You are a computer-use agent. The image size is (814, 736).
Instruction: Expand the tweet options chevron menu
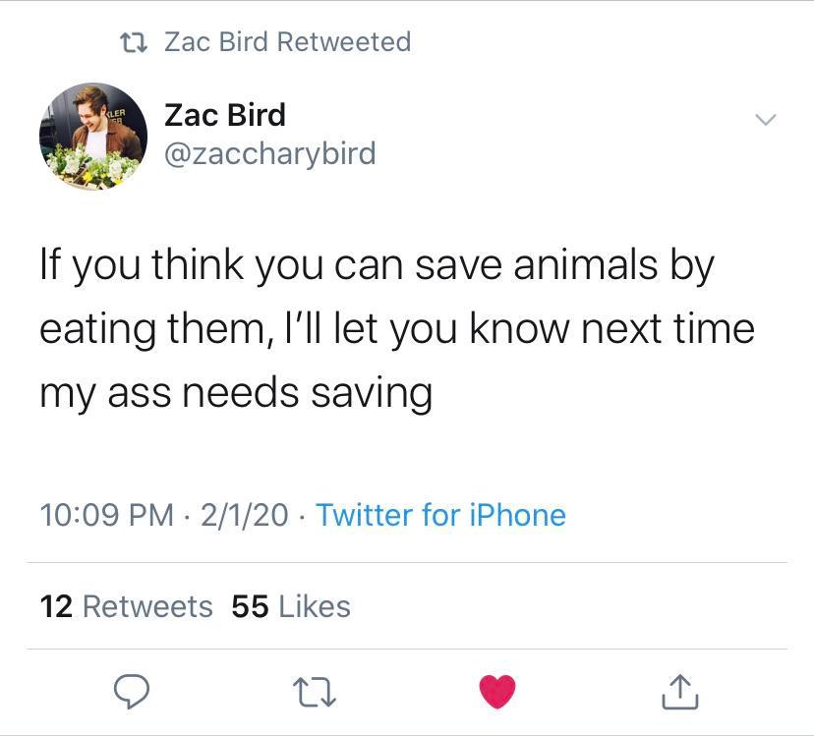click(764, 120)
